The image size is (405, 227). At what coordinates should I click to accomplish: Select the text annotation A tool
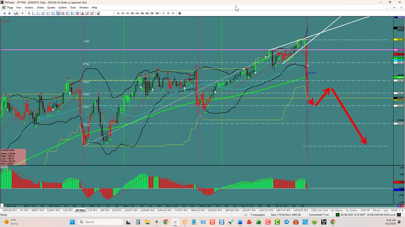83,13
